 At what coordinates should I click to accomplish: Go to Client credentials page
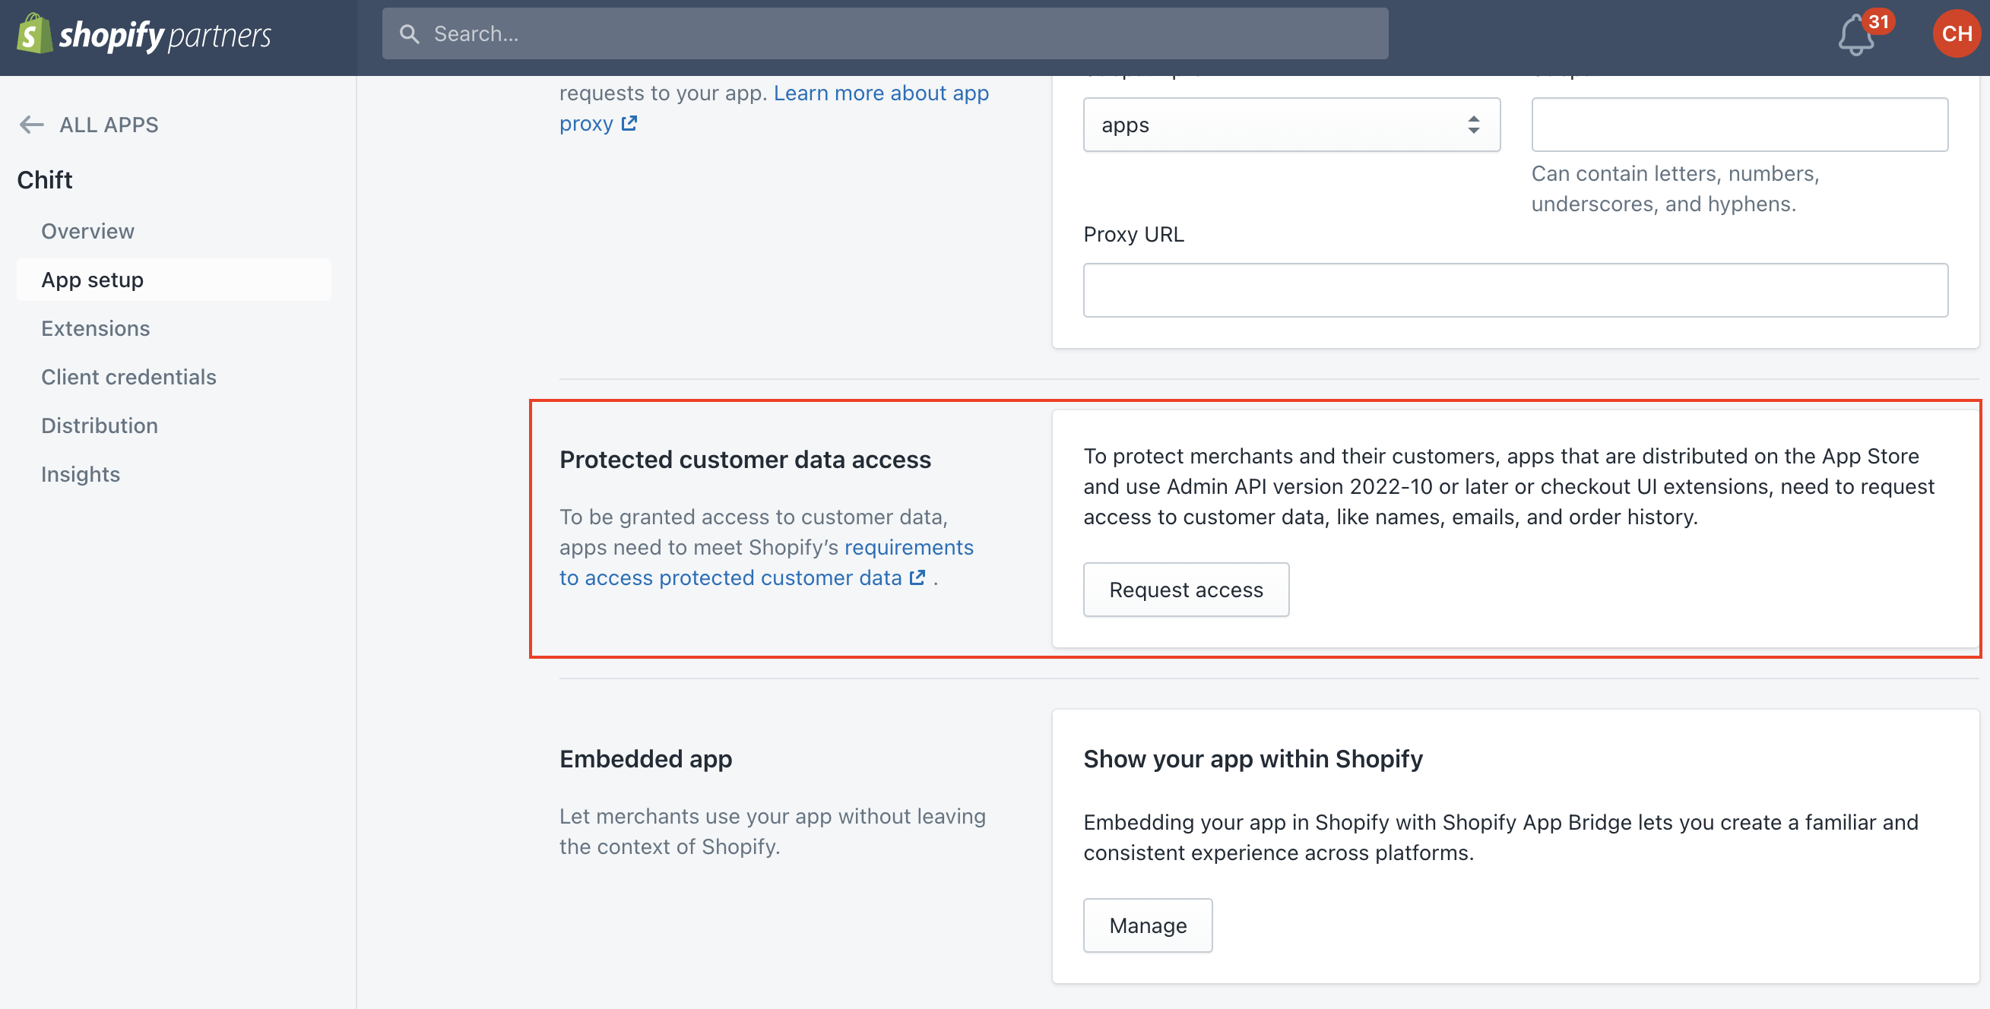(x=128, y=377)
